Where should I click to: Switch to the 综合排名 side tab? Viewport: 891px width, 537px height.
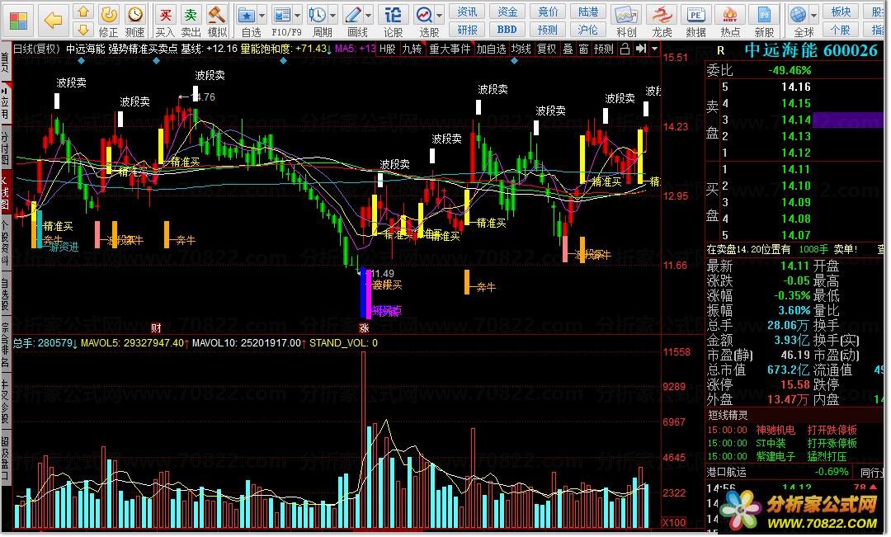[x=5, y=345]
